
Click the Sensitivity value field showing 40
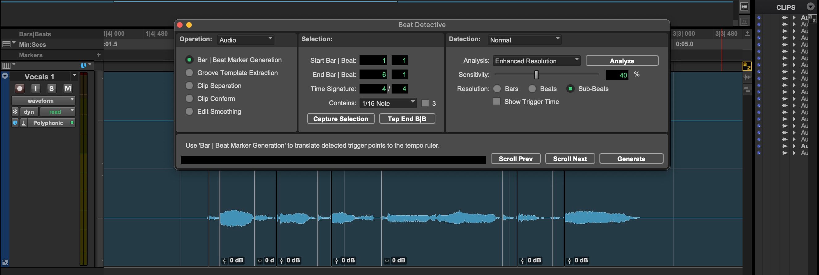(617, 75)
